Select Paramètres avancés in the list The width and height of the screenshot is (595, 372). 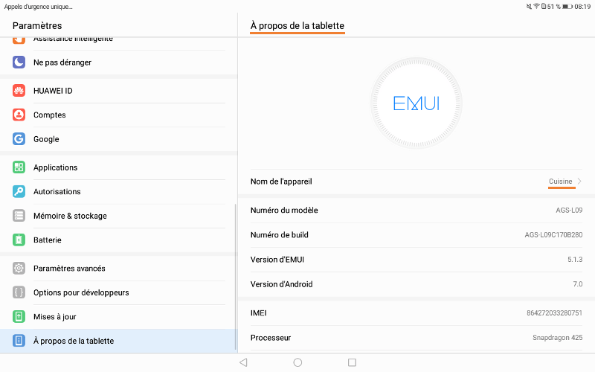[119, 269]
